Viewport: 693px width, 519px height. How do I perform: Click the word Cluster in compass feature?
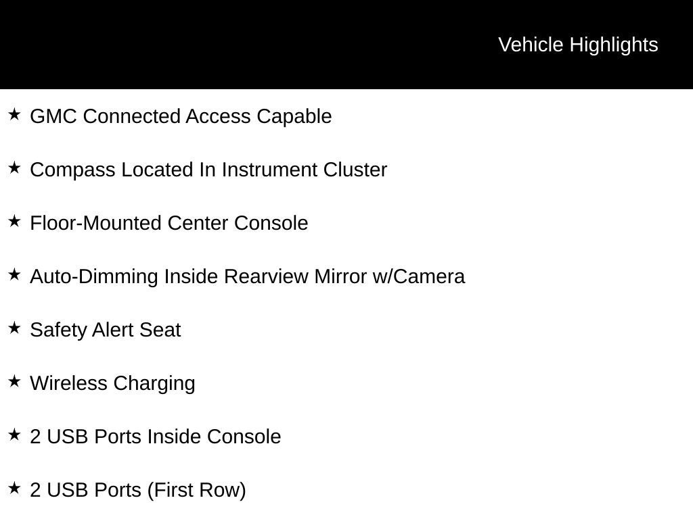click(355, 170)
